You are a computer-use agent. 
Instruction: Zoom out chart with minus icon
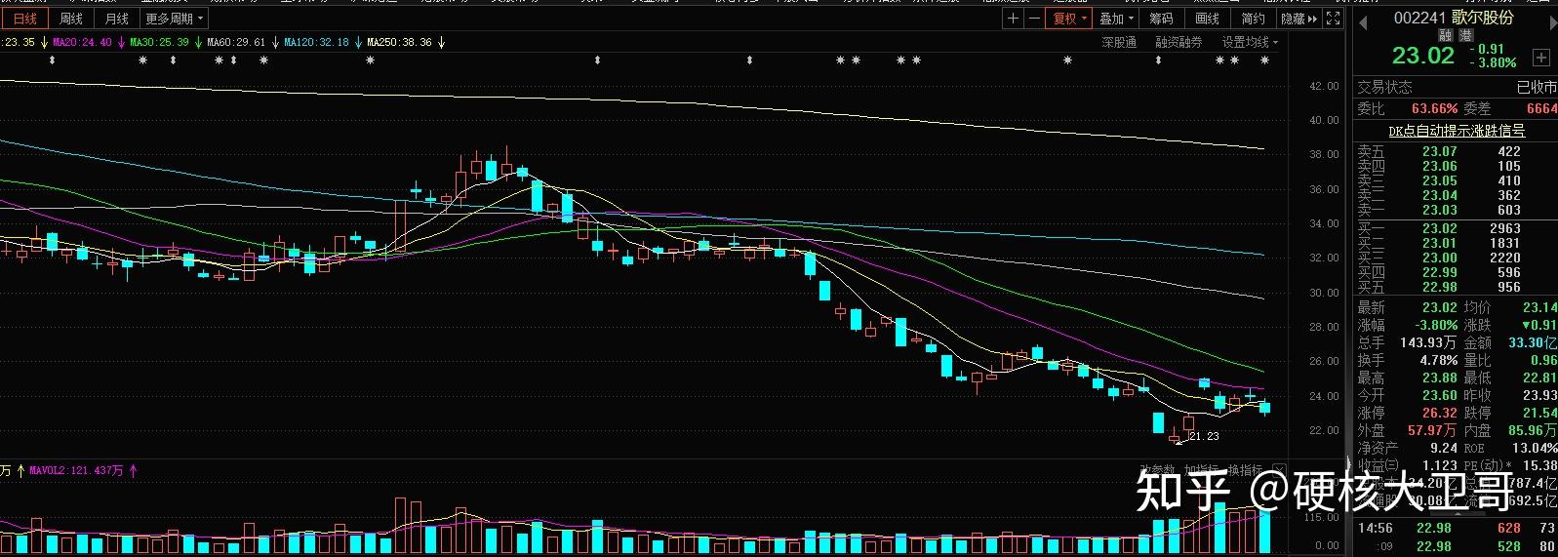click(1032, 19)
